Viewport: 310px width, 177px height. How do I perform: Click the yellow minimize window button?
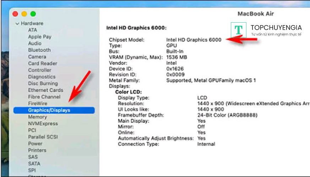click(x=24, y=14)
